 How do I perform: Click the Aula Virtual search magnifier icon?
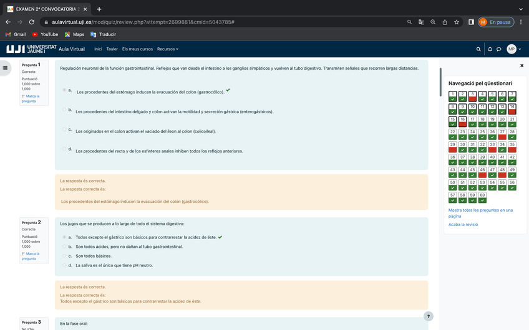coord(478,49)
